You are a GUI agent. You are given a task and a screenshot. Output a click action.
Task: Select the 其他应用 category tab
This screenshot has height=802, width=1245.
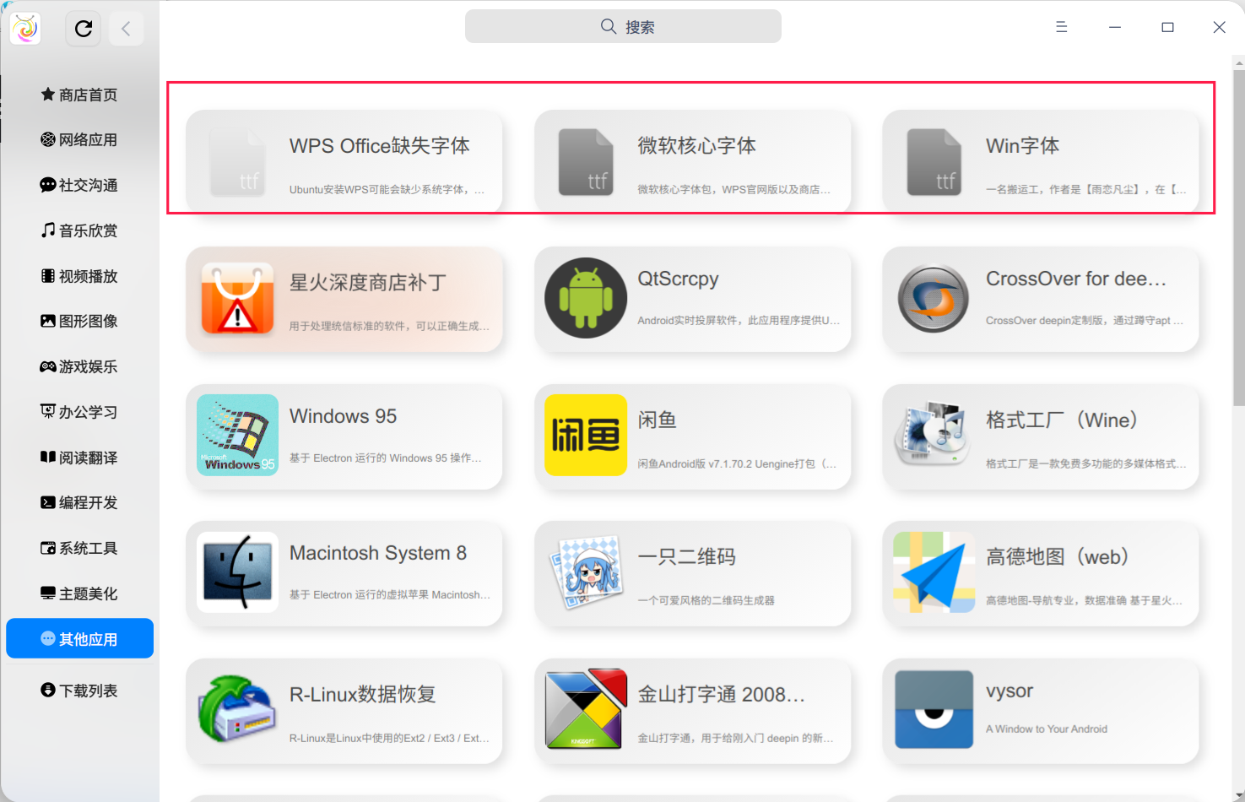click(78, 638)
